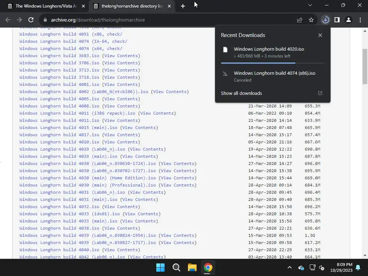Download build 4030 (main) (Home Edition).iso
The width and height of the screenshot is (368, 276).
[x=88, y=178]
